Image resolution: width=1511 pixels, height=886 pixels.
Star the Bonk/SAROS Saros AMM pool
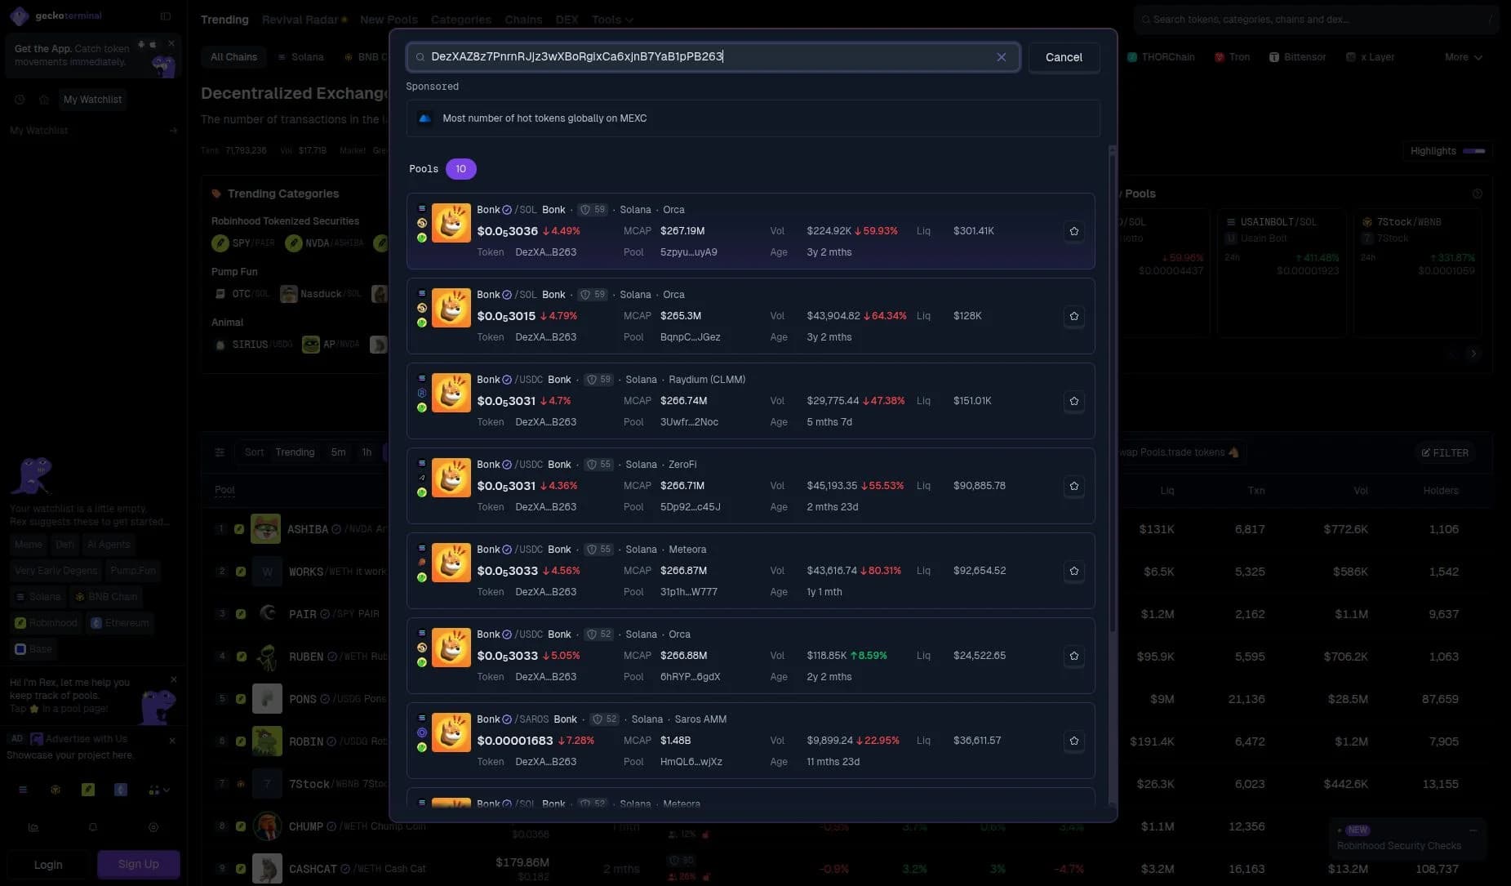tap(1073, 741)
